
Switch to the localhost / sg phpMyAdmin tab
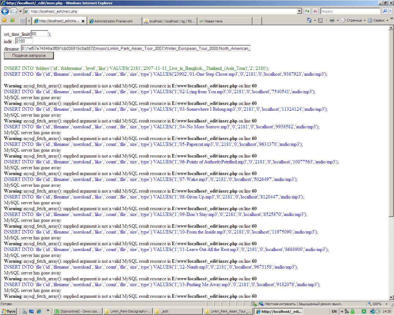(x=169, y=21)
